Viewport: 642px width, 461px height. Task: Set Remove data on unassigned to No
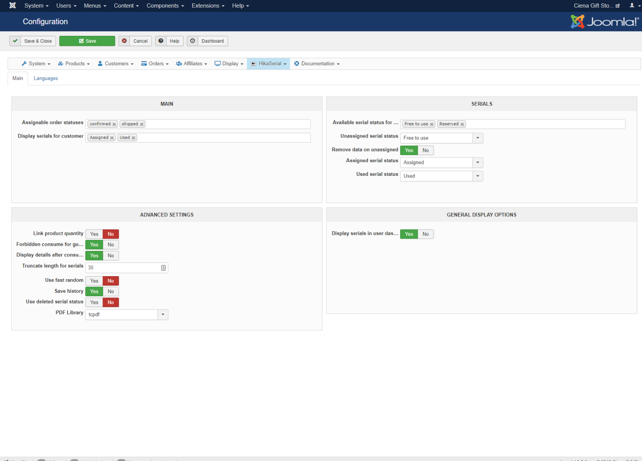coord(426,150)
